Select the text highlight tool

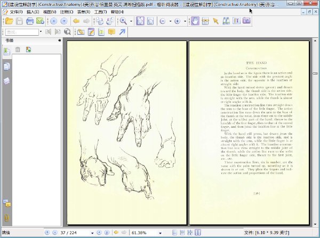pos(101,32)
